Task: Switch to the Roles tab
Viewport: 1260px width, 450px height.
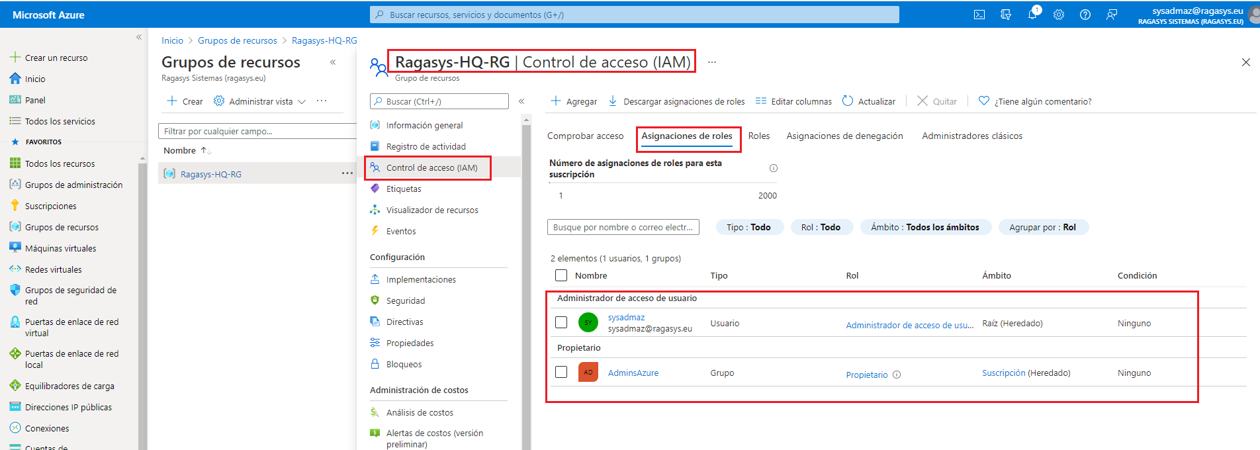Action: 759,136
